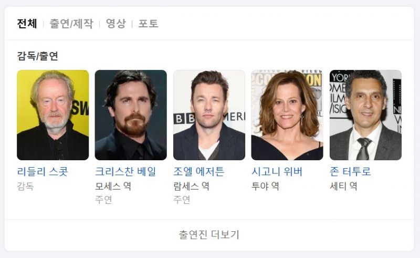The height and width of the screenshot is (258, 420).
Task: Switch to the 출연/제작 tab
Action: (x=71, y=24)
